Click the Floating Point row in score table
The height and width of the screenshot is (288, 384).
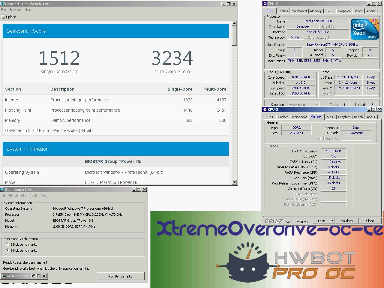click(x=116, y=110)
